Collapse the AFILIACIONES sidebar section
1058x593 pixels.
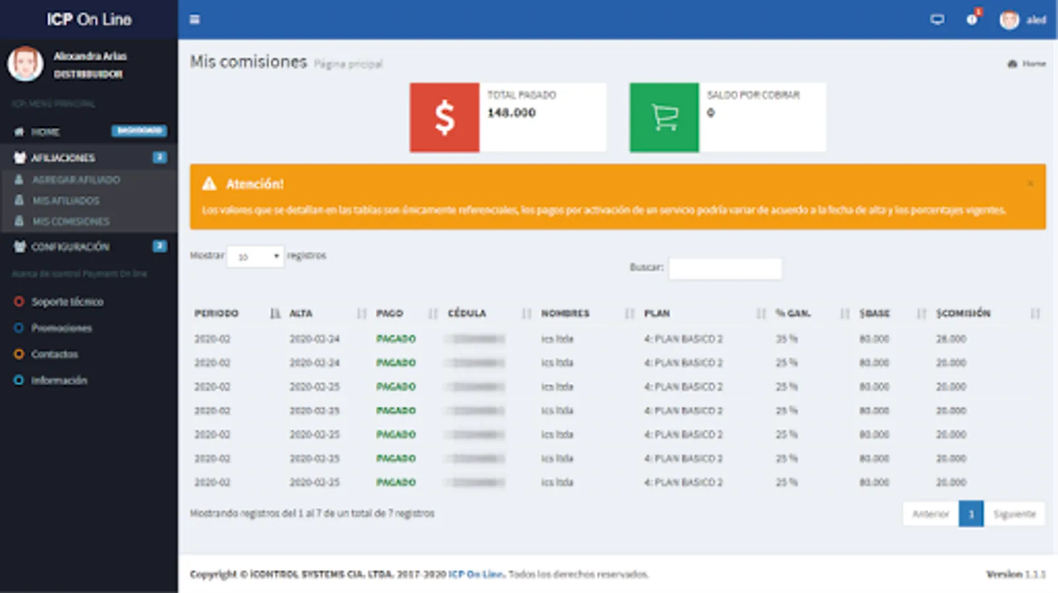(x=89, y=157)
